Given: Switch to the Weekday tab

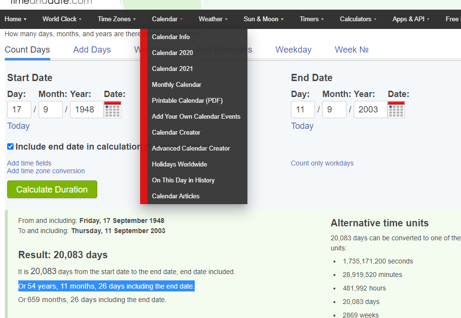Looking at the screenshot, I should (293, 50).
